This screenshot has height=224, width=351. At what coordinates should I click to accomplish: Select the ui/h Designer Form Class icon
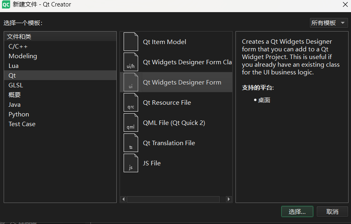click(130, 62)
